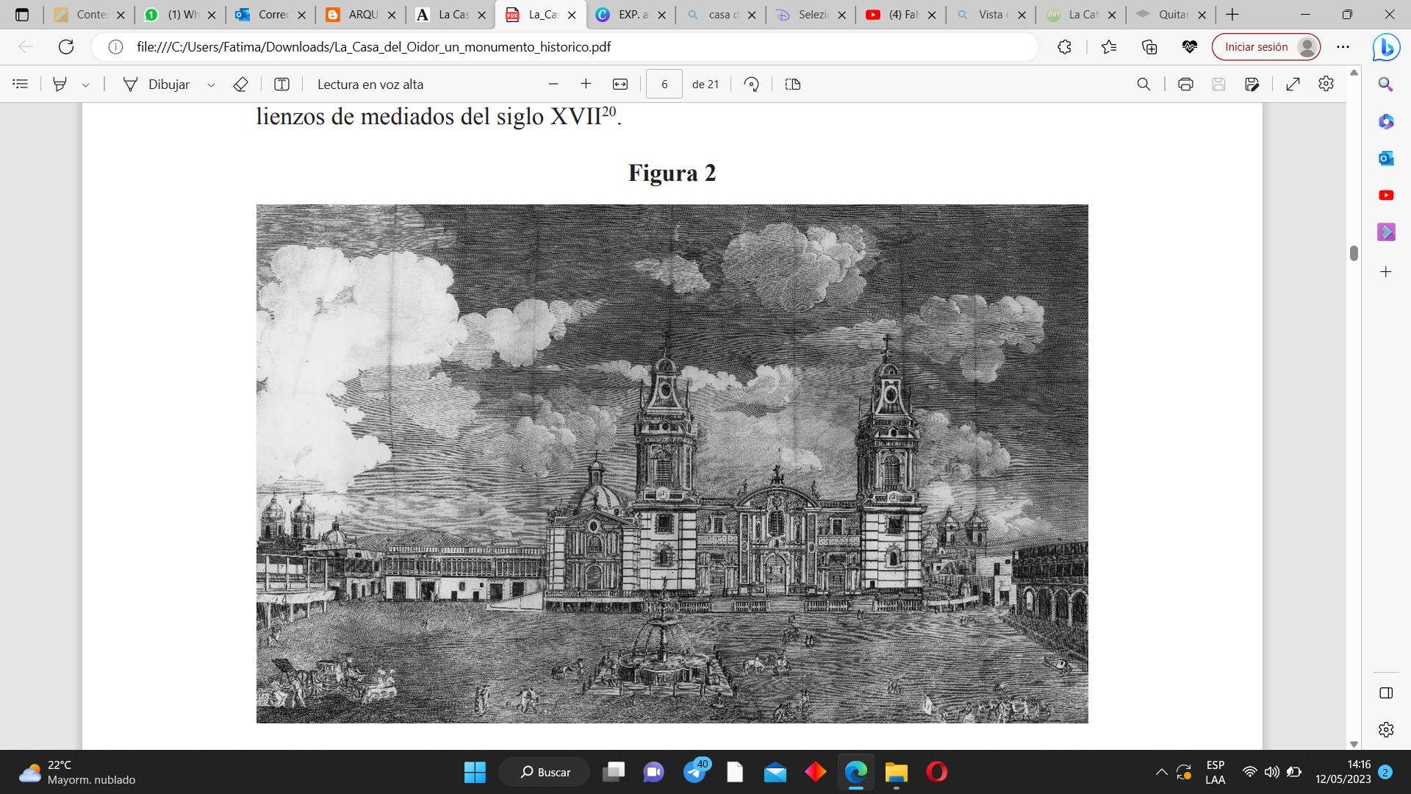This screenshot has width=1411, height=794.
Task: Expand the highlight color dropdown arrow
Action: coord(85,85)
